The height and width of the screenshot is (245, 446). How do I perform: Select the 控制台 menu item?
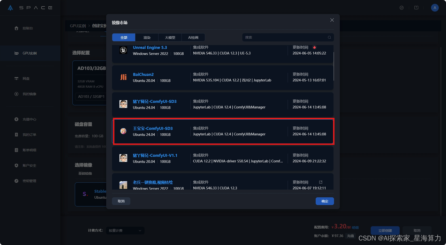pyautogui.click(x=28, y=28)
